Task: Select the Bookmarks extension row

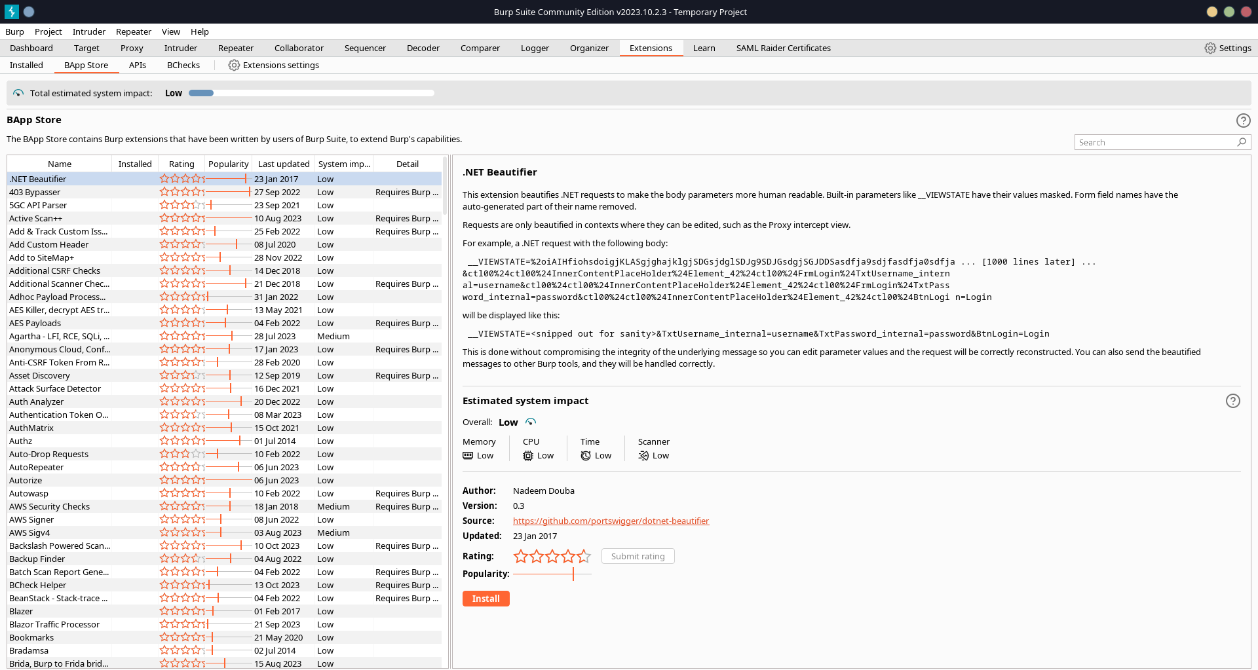Action: point(224,637)
